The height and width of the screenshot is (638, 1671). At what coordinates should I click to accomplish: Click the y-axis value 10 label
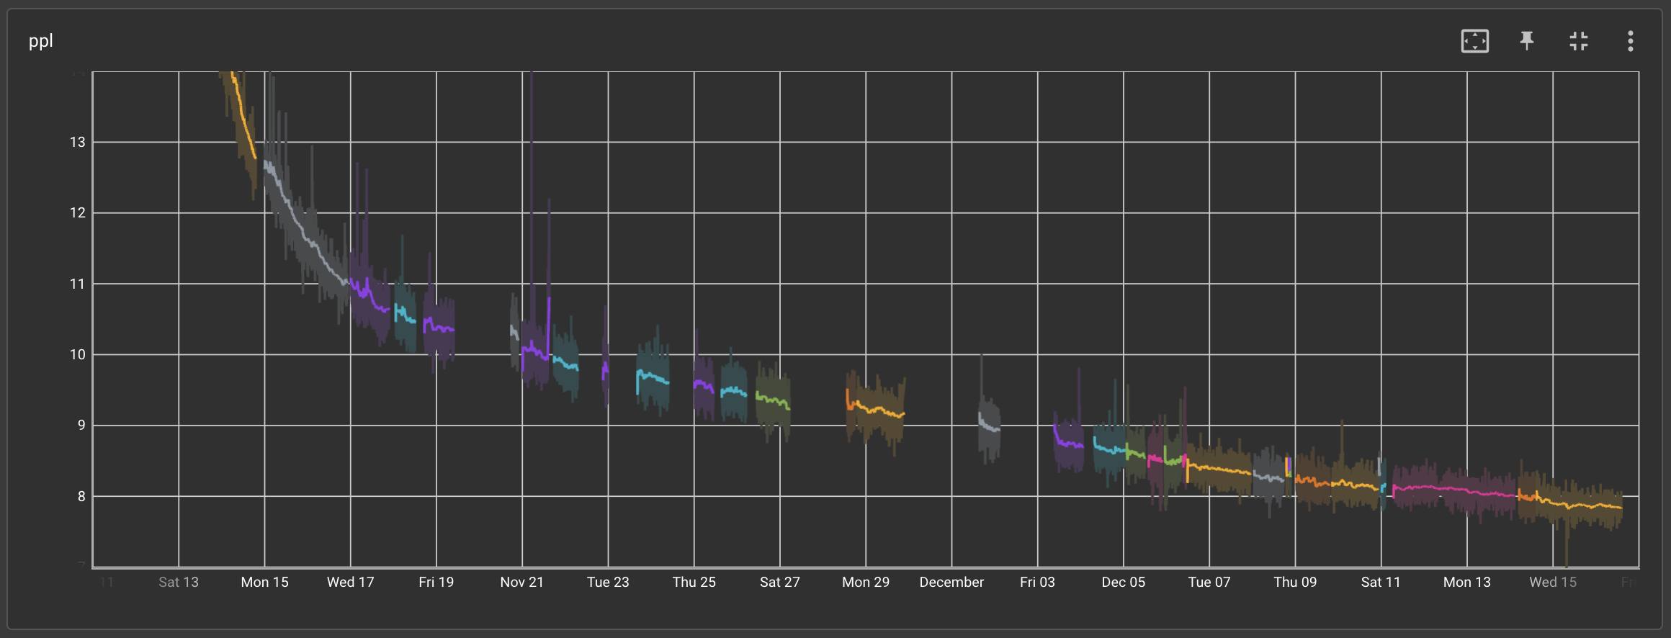coord(77,354)
